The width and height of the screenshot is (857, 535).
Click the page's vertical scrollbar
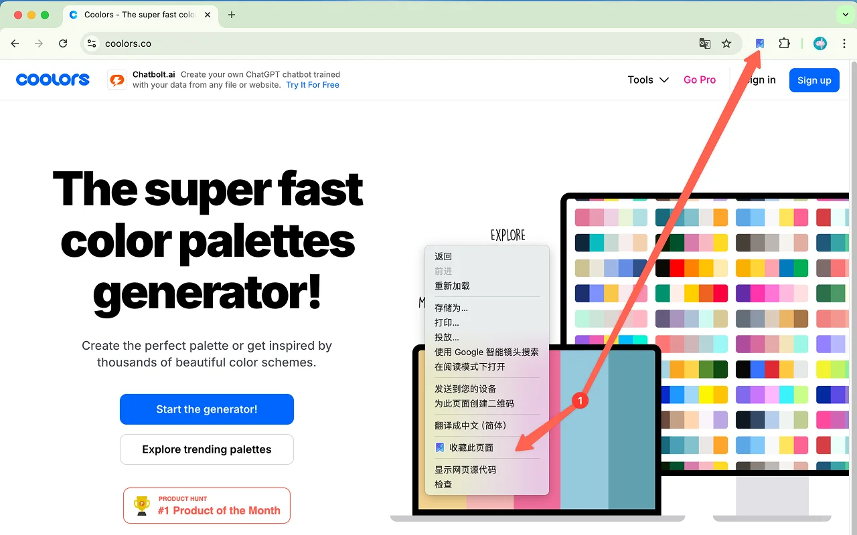click(x=853, y=298)
